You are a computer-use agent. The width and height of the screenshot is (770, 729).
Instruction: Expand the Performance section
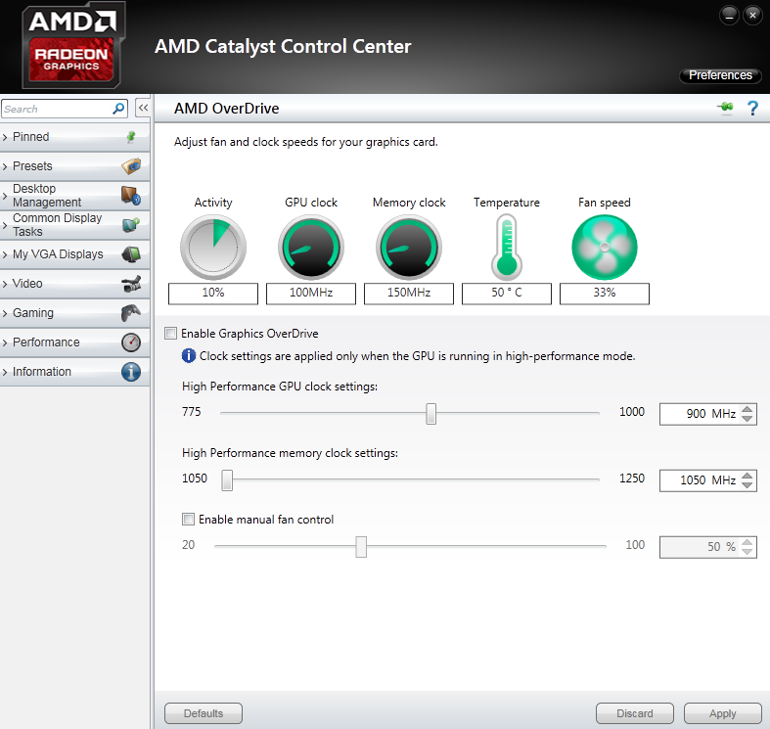(x=5, y=342)
